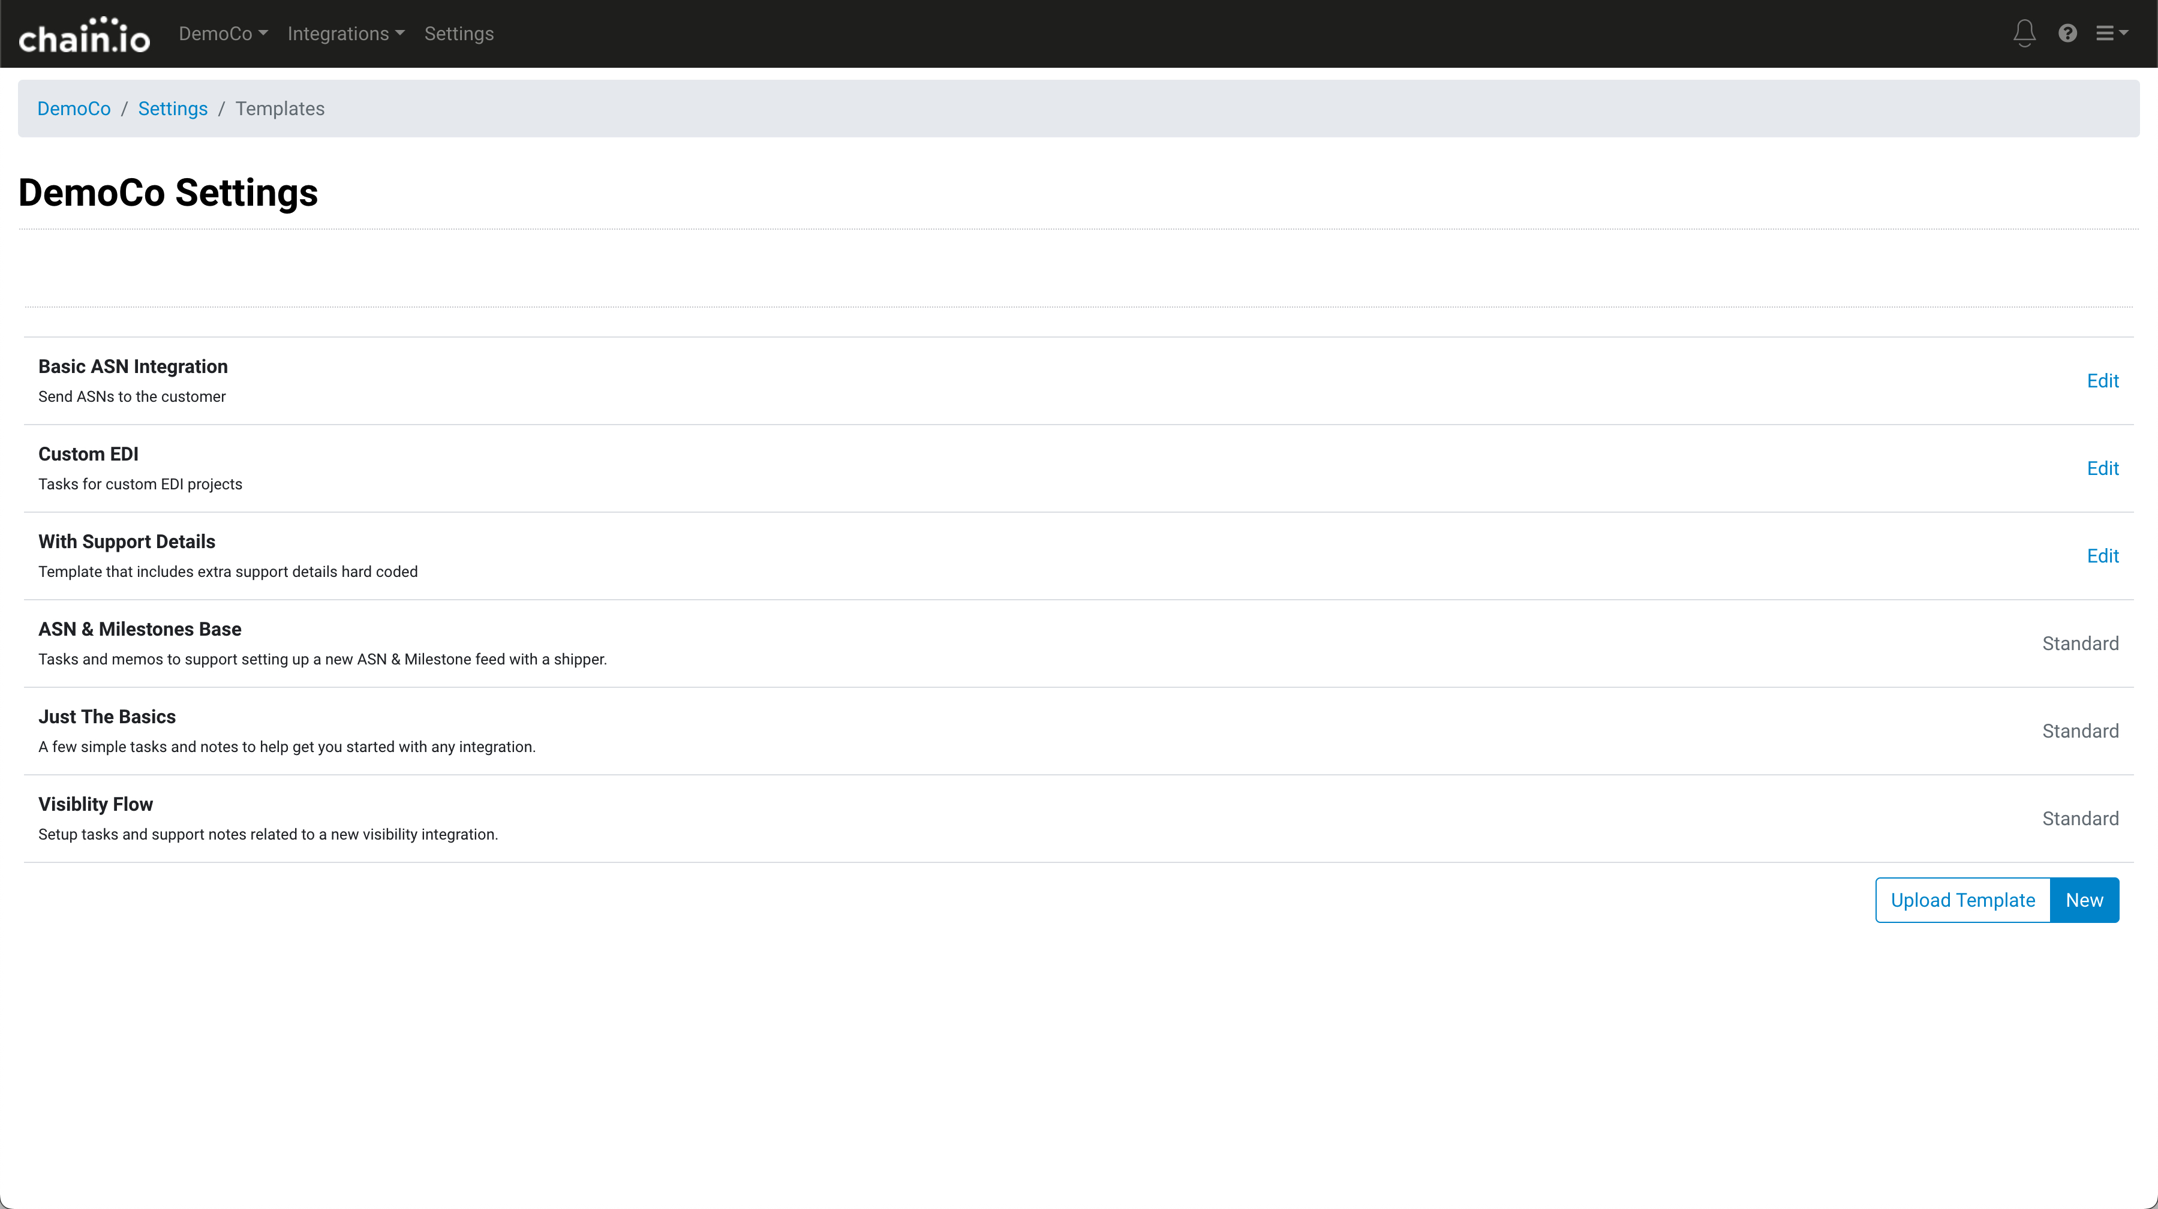This screenshot has width=2158, height=1209.
Task: Open Settings in the top navbar
Action: point(458,34)
